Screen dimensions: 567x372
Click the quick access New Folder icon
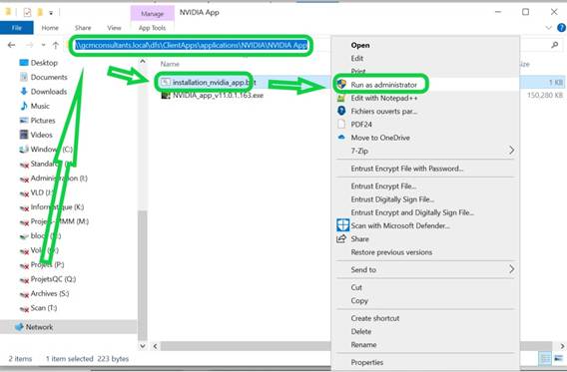40,12
